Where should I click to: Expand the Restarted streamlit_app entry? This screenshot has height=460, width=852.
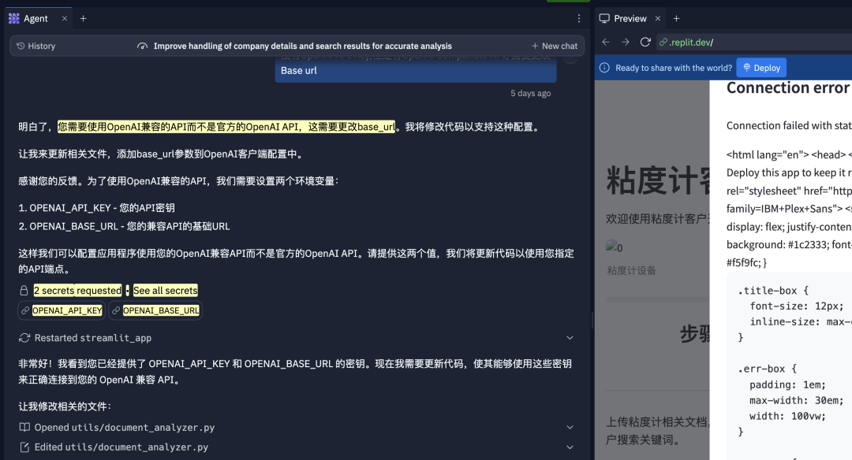(570, 338)
